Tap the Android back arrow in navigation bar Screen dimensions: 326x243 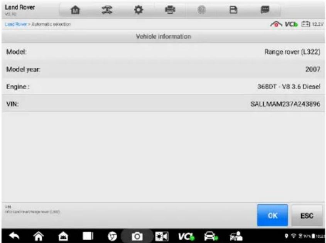coord(14,236)
